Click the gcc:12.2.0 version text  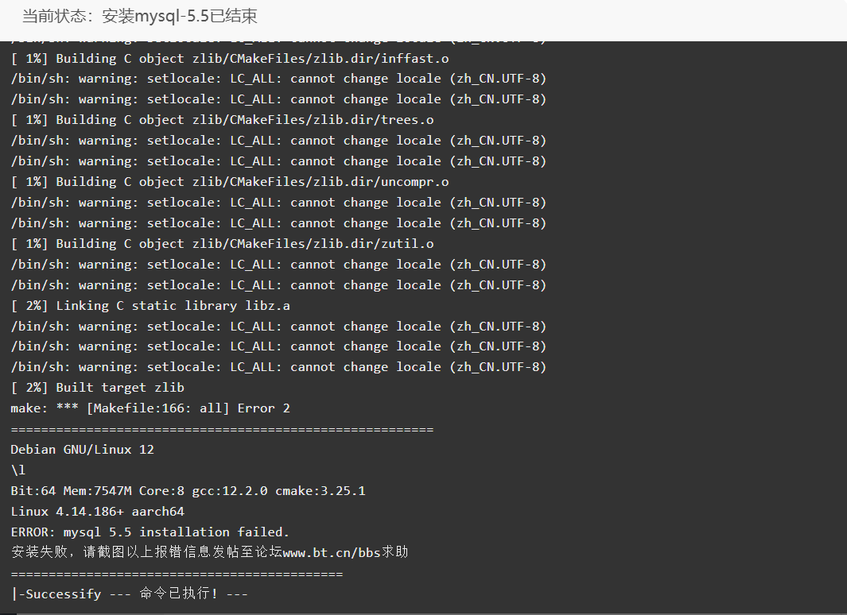[x=230, y=491]
